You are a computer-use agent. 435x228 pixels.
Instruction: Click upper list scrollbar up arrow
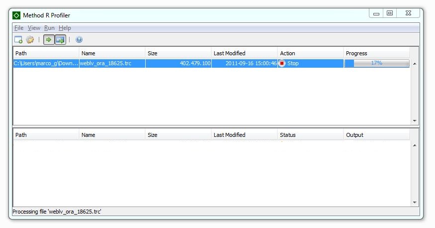(x=415, y=64)
